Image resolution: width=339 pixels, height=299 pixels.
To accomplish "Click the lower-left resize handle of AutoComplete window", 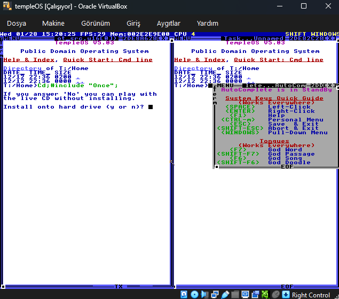I will pyautogui.click(x=217, y=167).
